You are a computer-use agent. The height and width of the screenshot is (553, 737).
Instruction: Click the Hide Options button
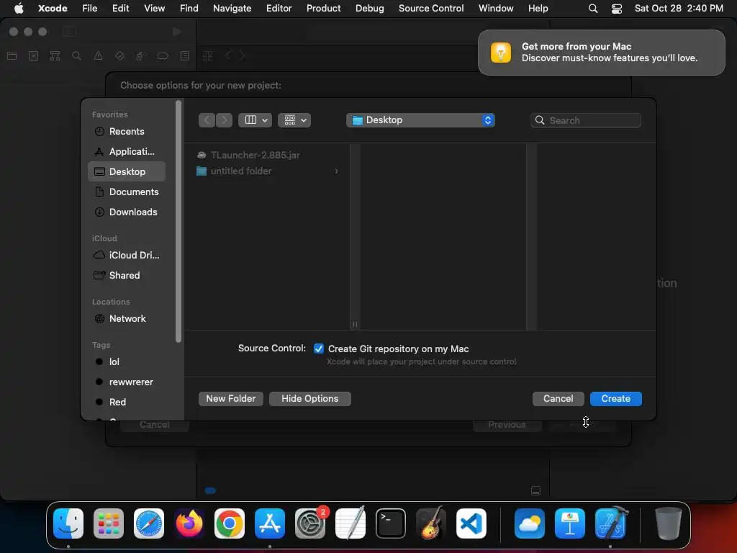[x=310, y=399]
